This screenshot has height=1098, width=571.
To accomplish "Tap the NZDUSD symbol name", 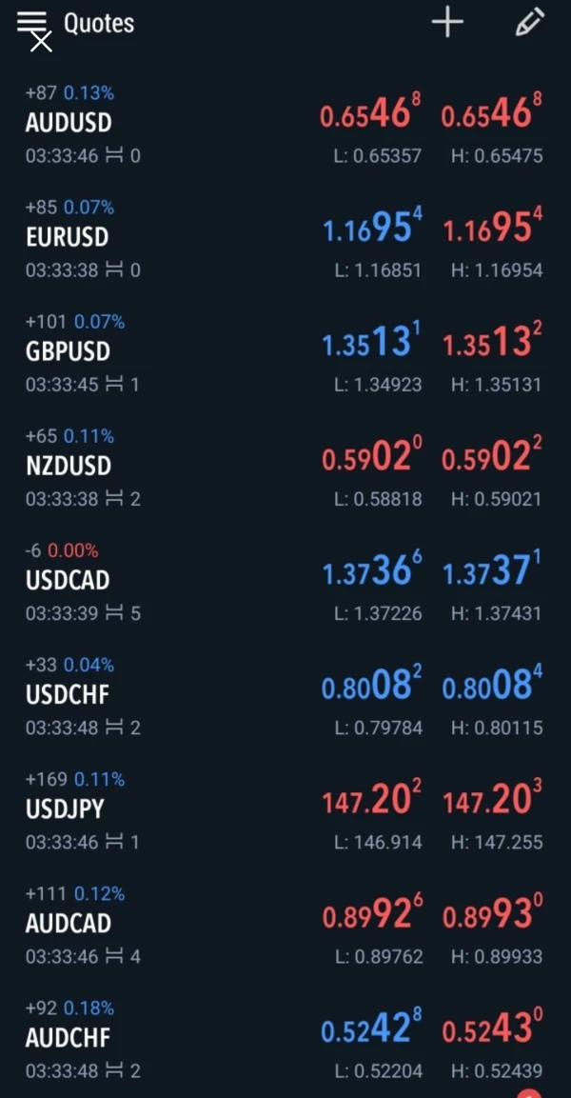I will click(69, 466).
